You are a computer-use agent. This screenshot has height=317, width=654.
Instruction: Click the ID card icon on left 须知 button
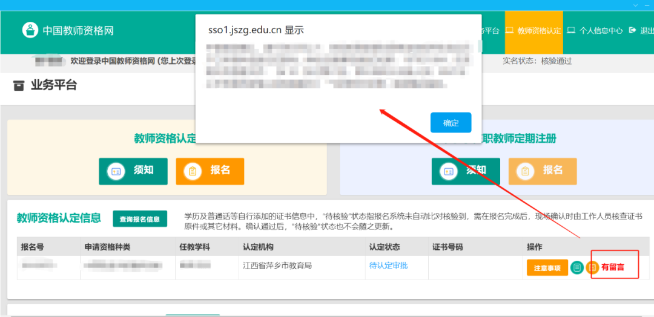[x=115, y=171]
